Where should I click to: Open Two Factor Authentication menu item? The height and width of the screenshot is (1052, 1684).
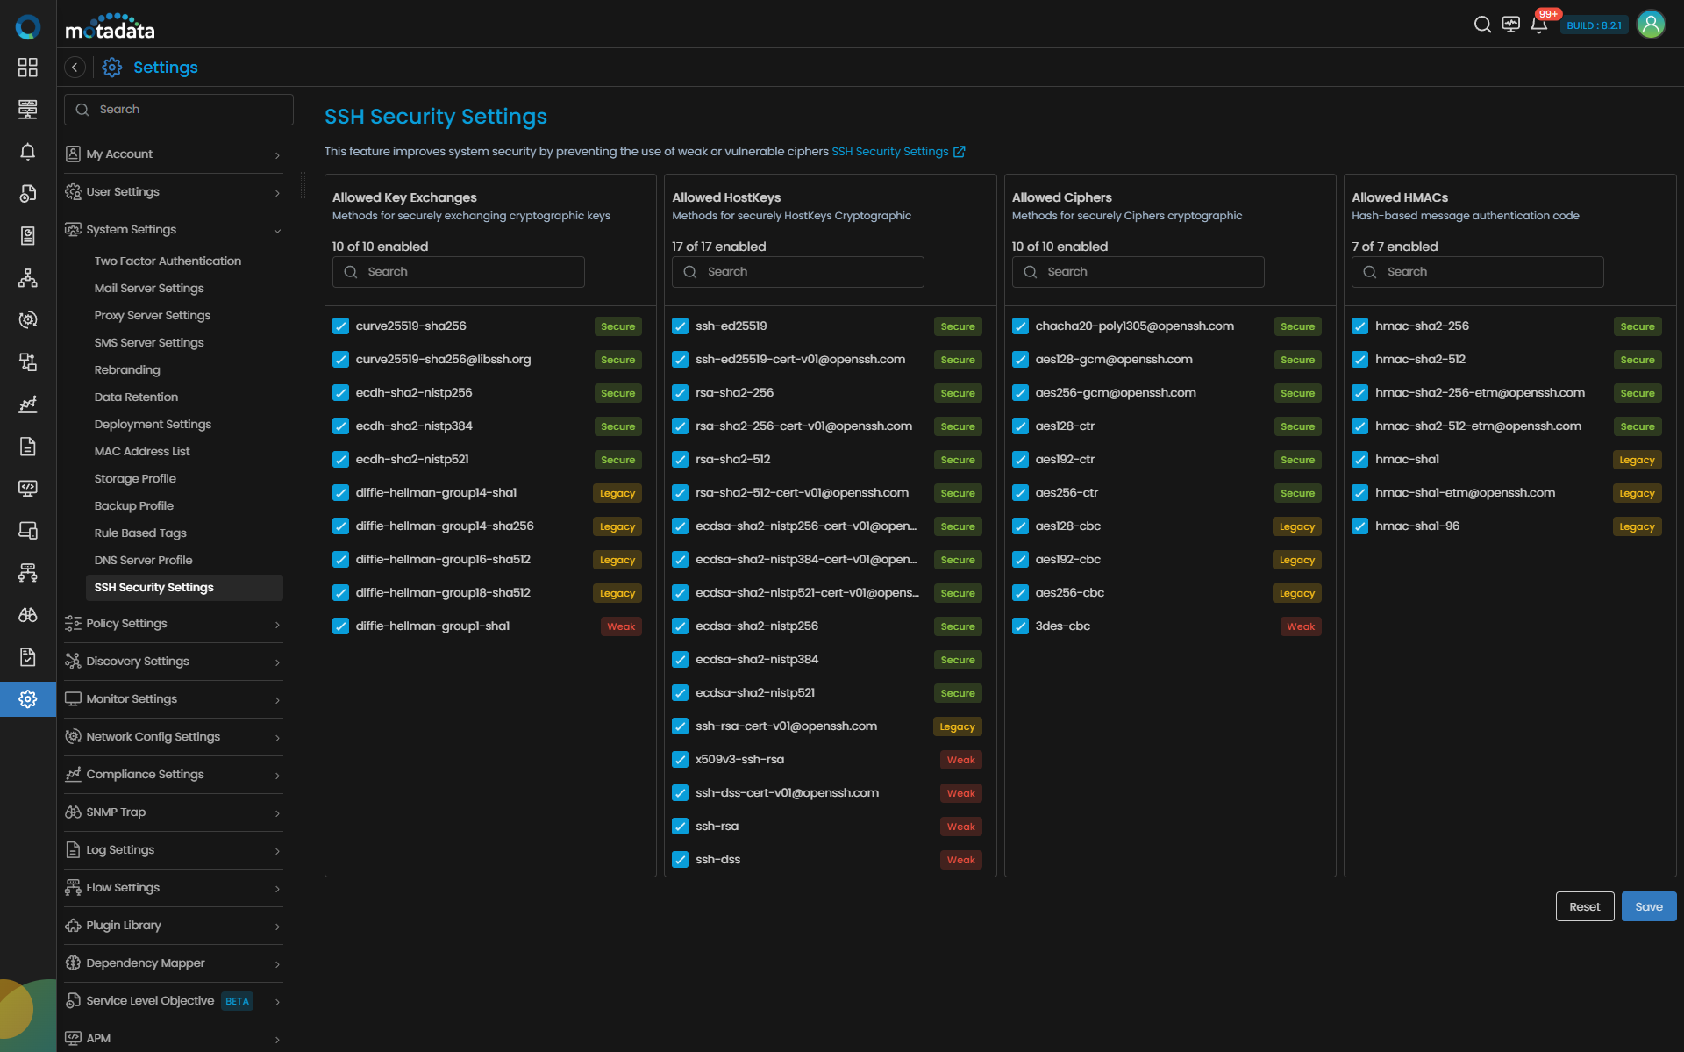168,261
